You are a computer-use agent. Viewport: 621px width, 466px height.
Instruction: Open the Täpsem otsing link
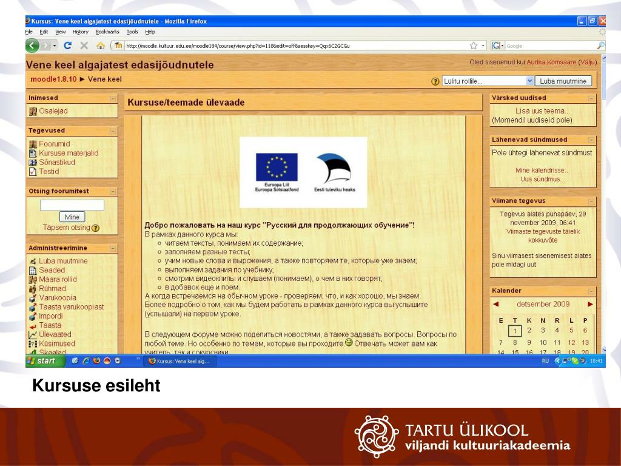67,228
